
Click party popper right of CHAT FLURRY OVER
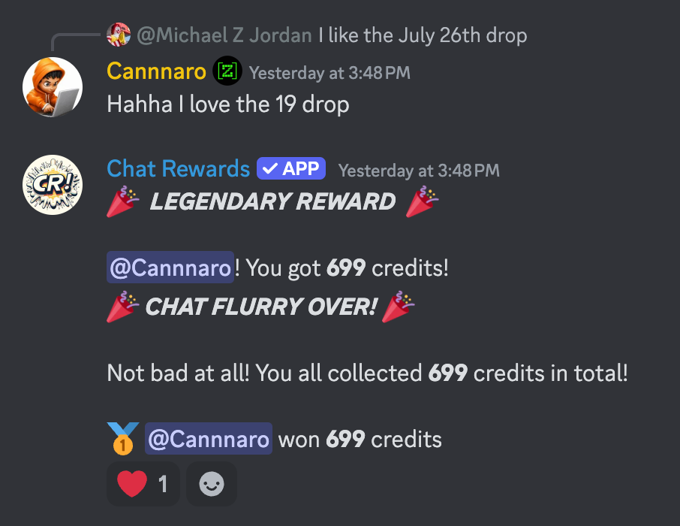[398, 307]
